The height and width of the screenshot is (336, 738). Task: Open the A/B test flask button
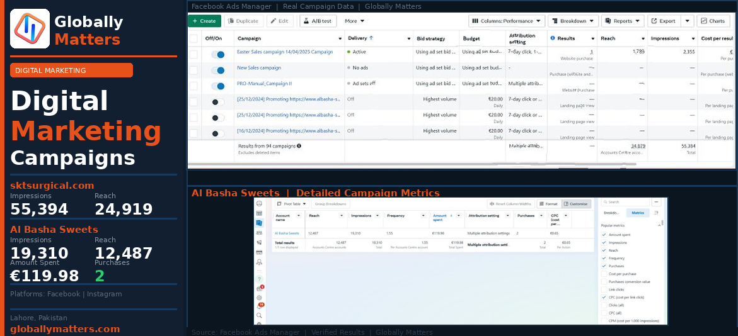(318, 21)
